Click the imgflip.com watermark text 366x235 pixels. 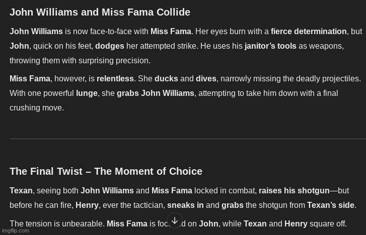coord(16,230)
